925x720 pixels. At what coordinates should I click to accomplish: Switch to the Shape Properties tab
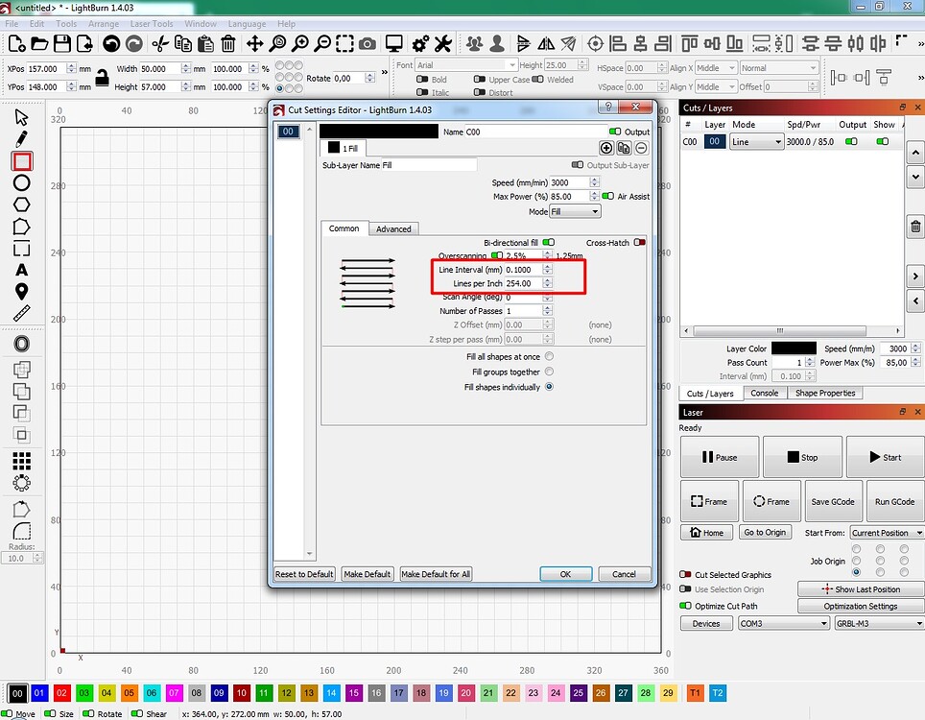click(824, 393)
